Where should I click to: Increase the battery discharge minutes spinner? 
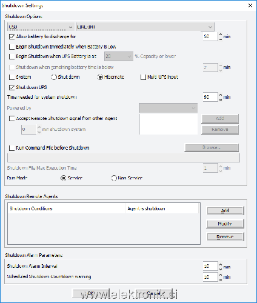click(x=221, y=35)
